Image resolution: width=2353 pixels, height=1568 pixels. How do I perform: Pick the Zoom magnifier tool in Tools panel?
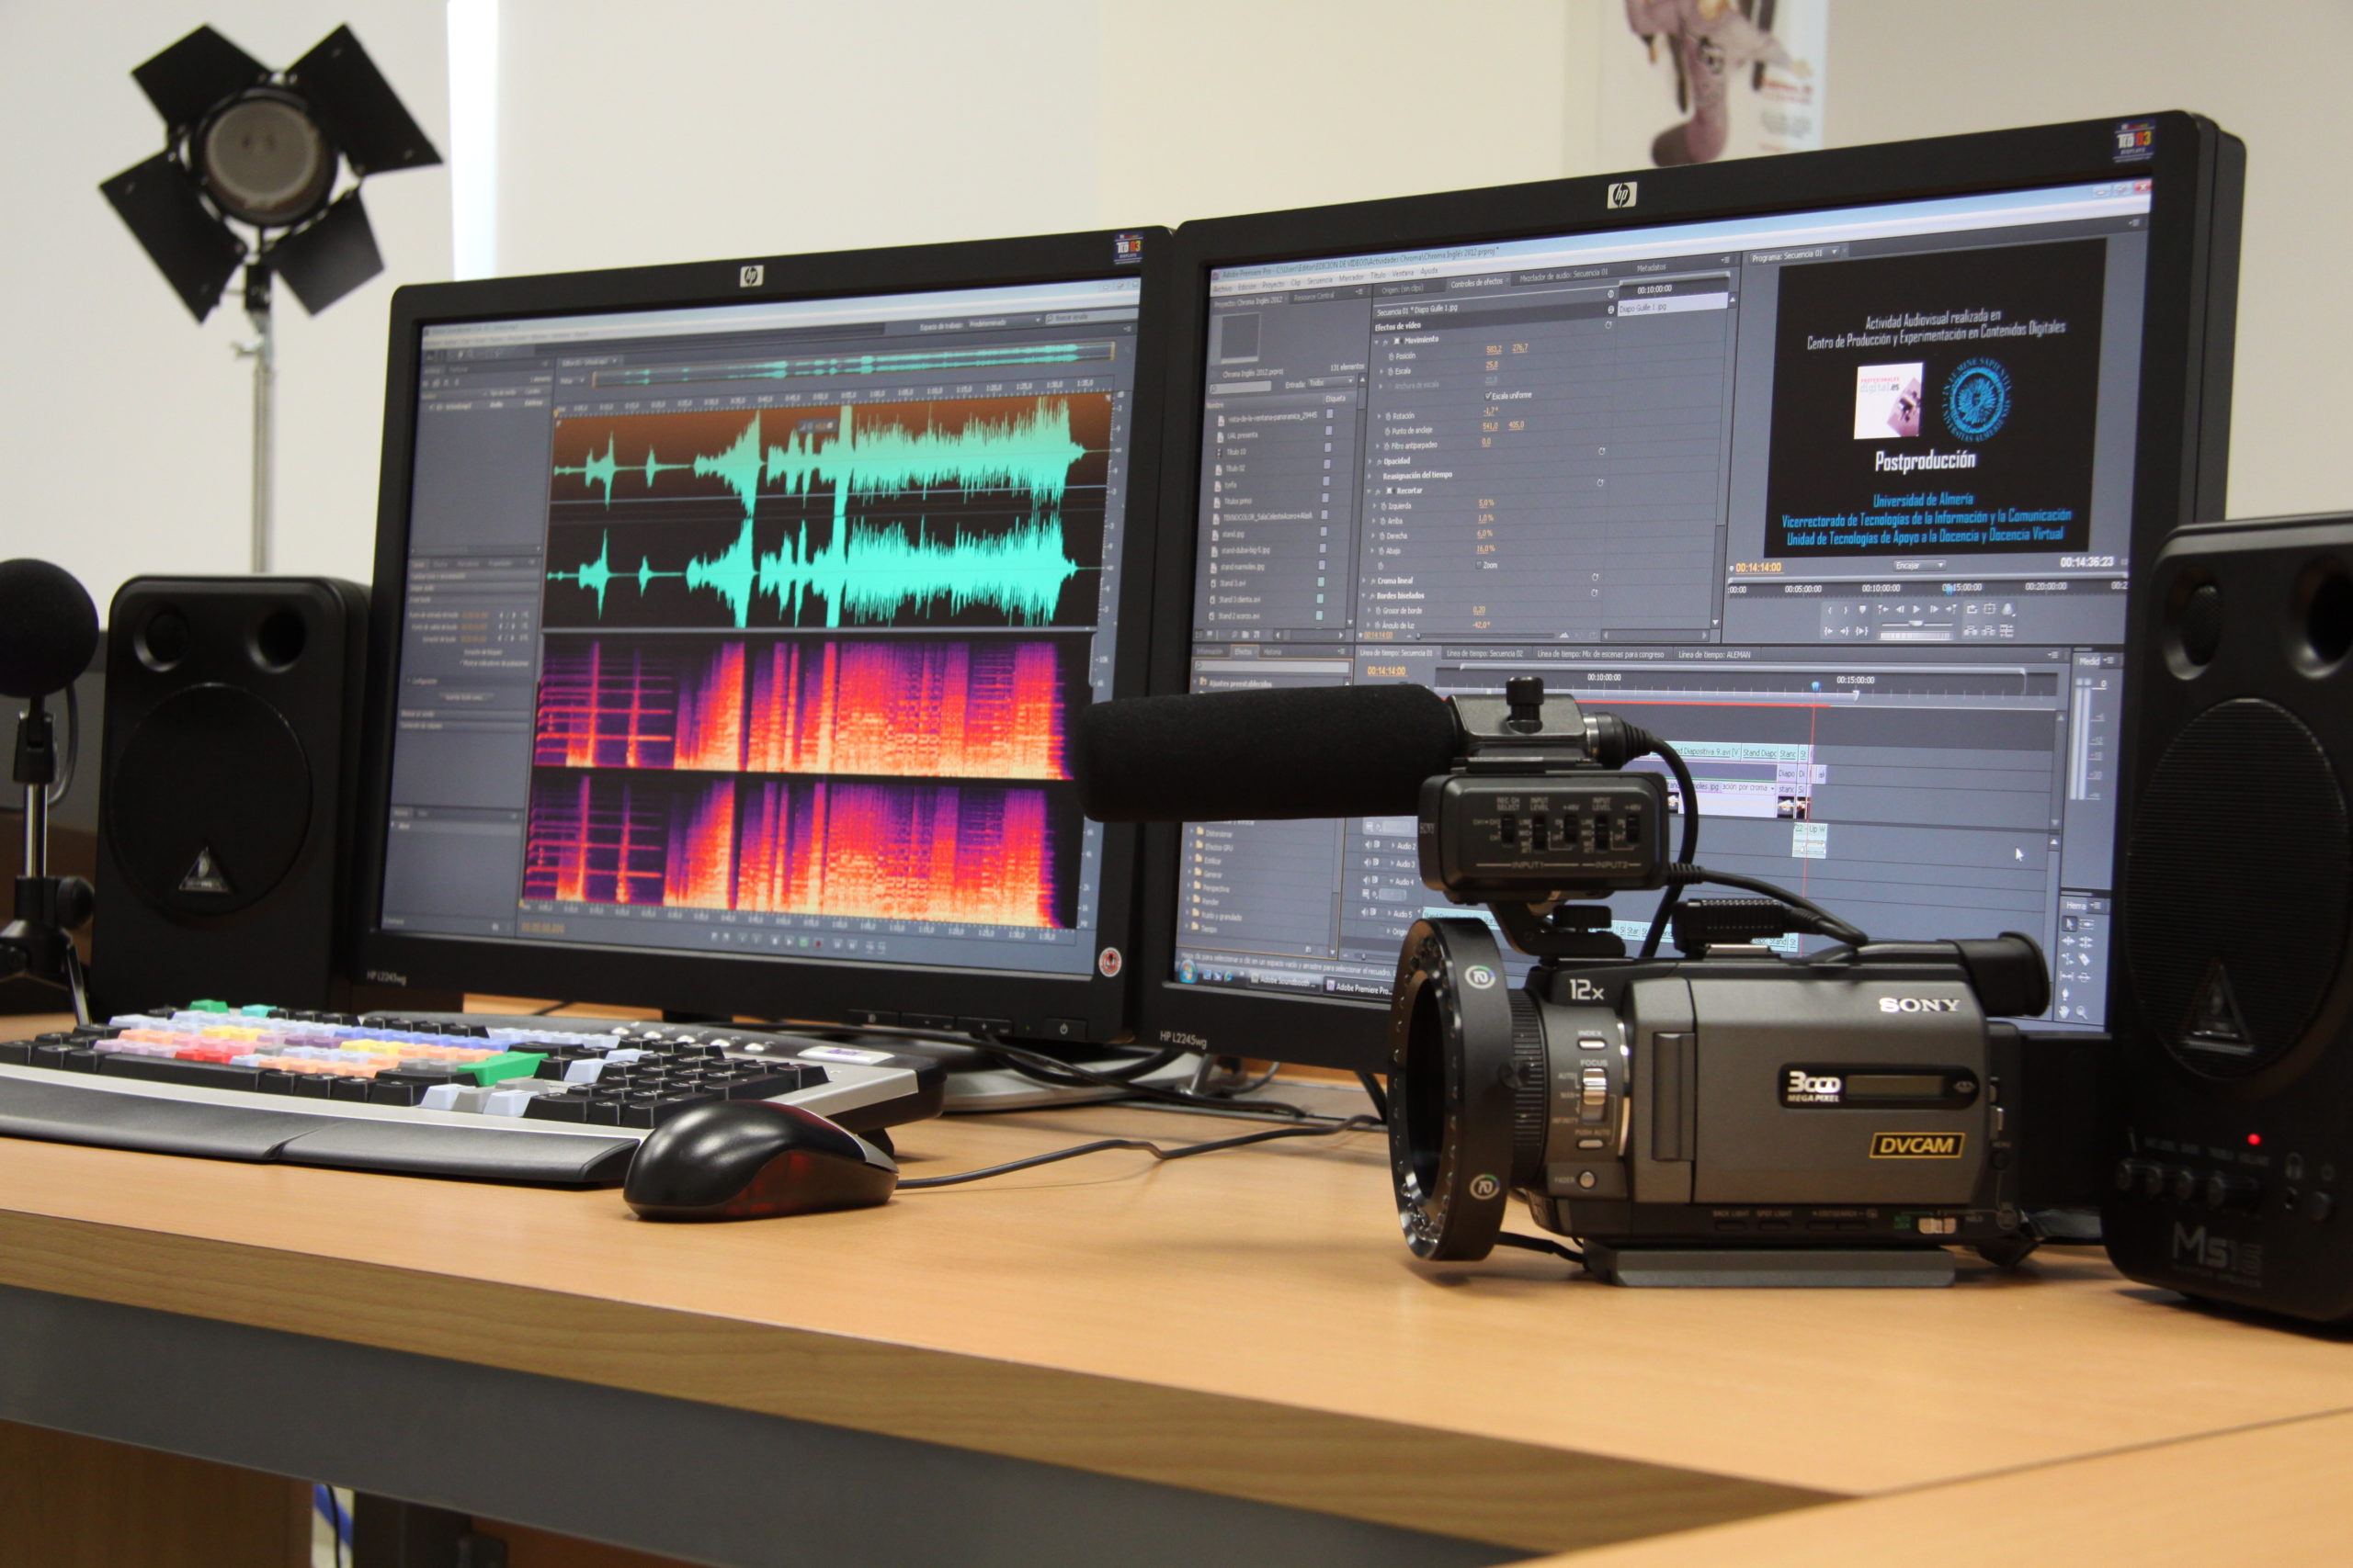2083,1013
